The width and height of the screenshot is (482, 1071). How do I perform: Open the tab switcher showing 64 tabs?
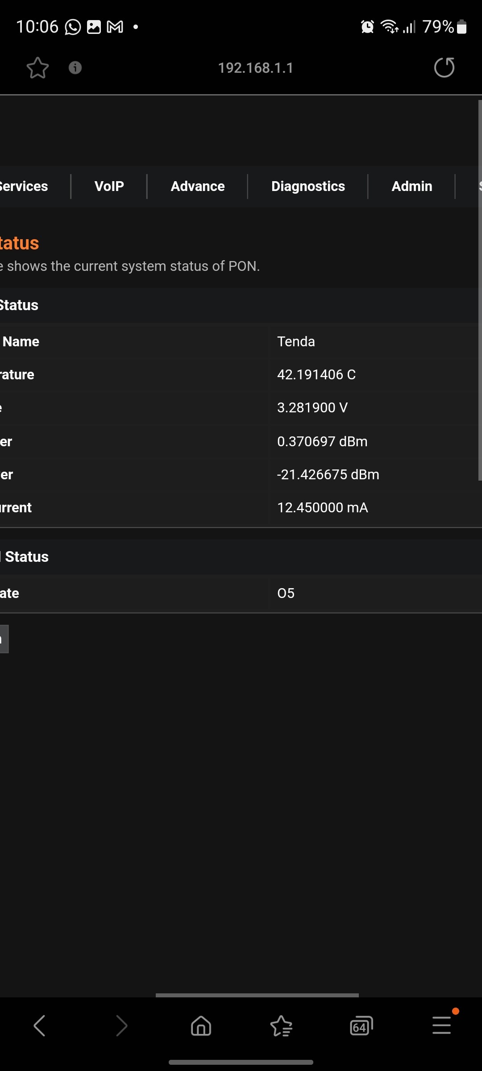pos(361,1025)
